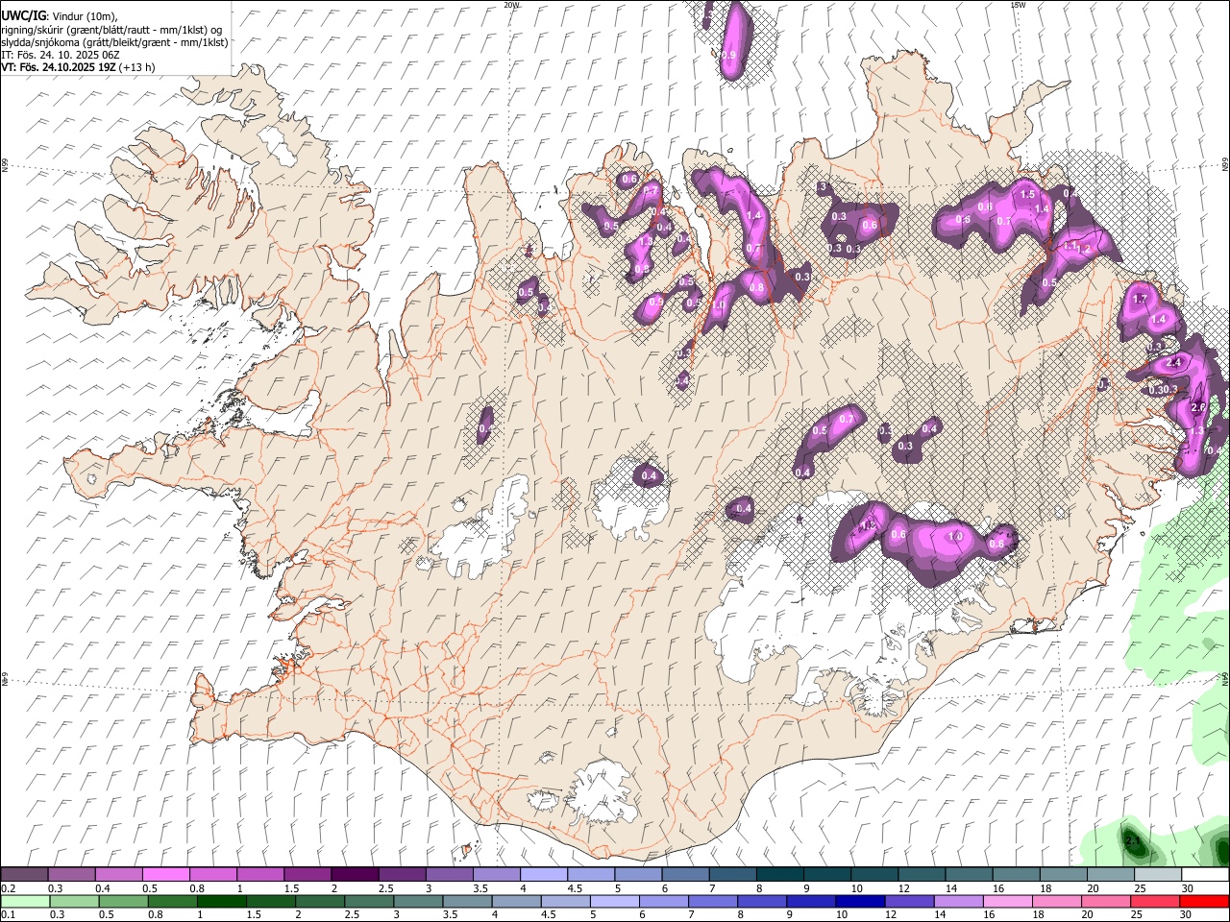The image size is (1230, 922).
Task: Click the bright red 30 rain legend swatch
Action: (x=1204, y=901)
